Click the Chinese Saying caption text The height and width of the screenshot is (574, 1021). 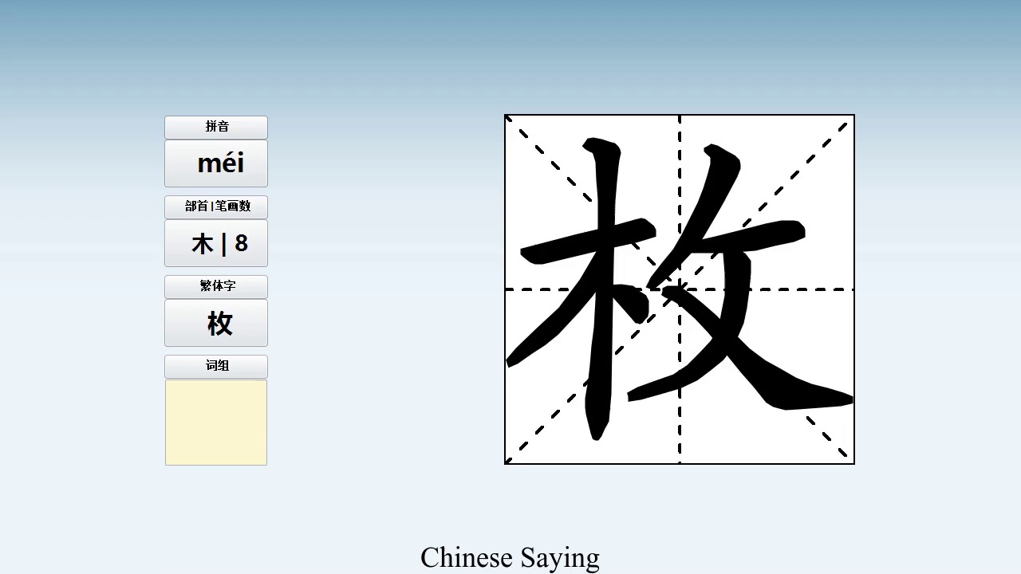point(510,557)
